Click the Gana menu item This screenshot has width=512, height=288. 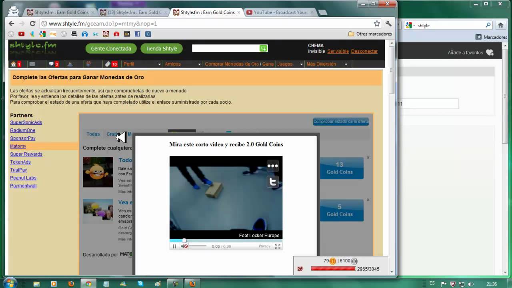click(x=268, y=64)
